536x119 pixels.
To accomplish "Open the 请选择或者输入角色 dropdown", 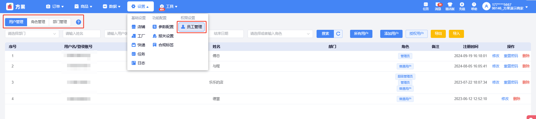I will (x=280, y=34).
